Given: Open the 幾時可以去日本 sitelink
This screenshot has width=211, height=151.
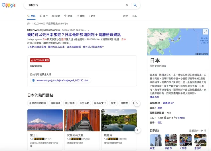Looking at the screenshot, I should 56,47.
